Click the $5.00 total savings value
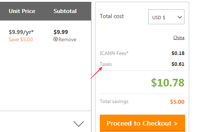Screen dimensions: 200x132 coord(177,102)
